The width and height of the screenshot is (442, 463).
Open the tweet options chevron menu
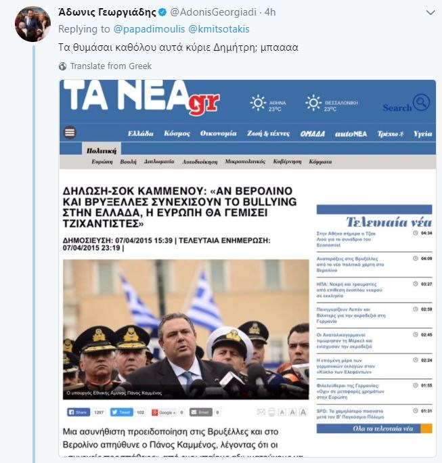pyautogui.click(x=430, y=13)
